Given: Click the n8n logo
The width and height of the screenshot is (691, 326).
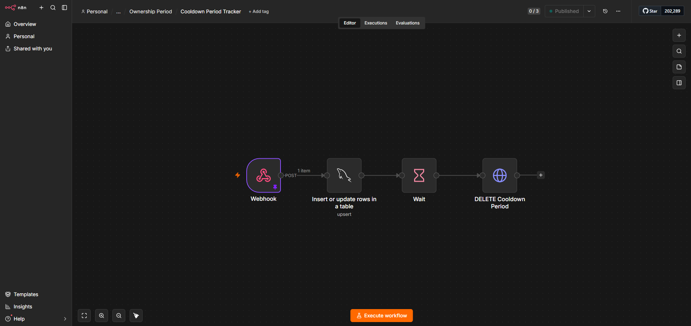Looking at the screenshot, I should [x=16, y=8].
